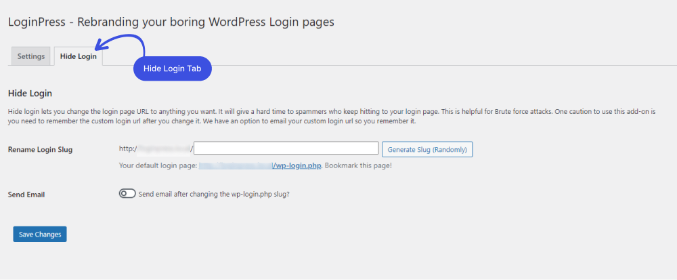The height and width of the screenshot is (280, 677).
Task: Select the Hide Login section heading
Action: (30, 93)
